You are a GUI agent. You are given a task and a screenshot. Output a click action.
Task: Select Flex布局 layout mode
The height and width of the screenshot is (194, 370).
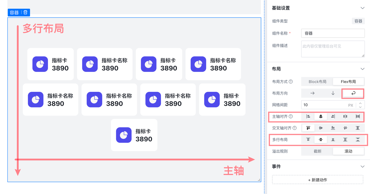pos(348,82)
